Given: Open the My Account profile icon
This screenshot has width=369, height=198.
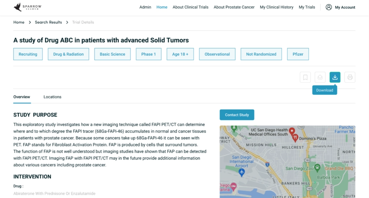Looking at the screenshot, I should click(329, 7).
